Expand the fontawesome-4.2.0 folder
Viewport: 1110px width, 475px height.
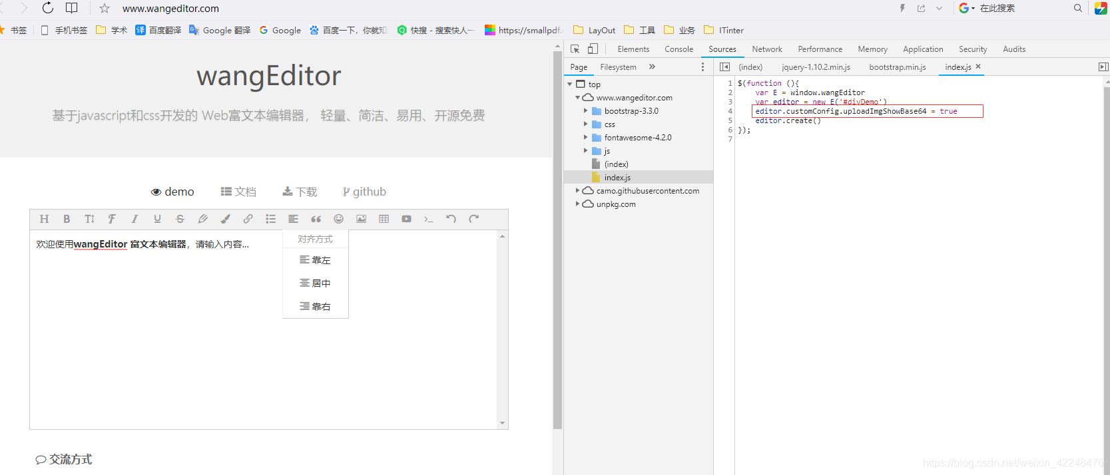tap(586, 138)
